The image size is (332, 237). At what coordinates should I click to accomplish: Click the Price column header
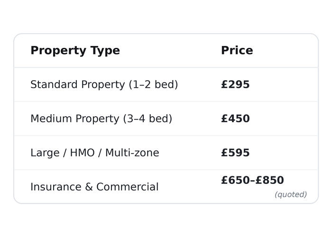pos(237,50)
